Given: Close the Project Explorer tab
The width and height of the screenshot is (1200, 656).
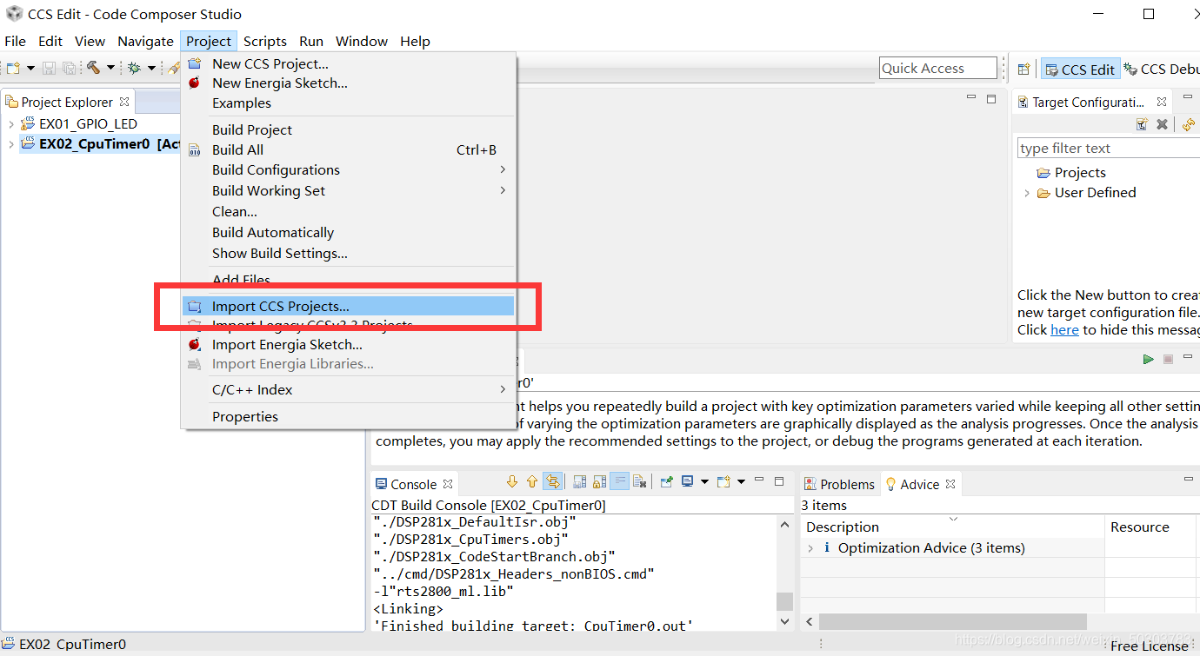Looking at the screenshot, I should 124,102.
